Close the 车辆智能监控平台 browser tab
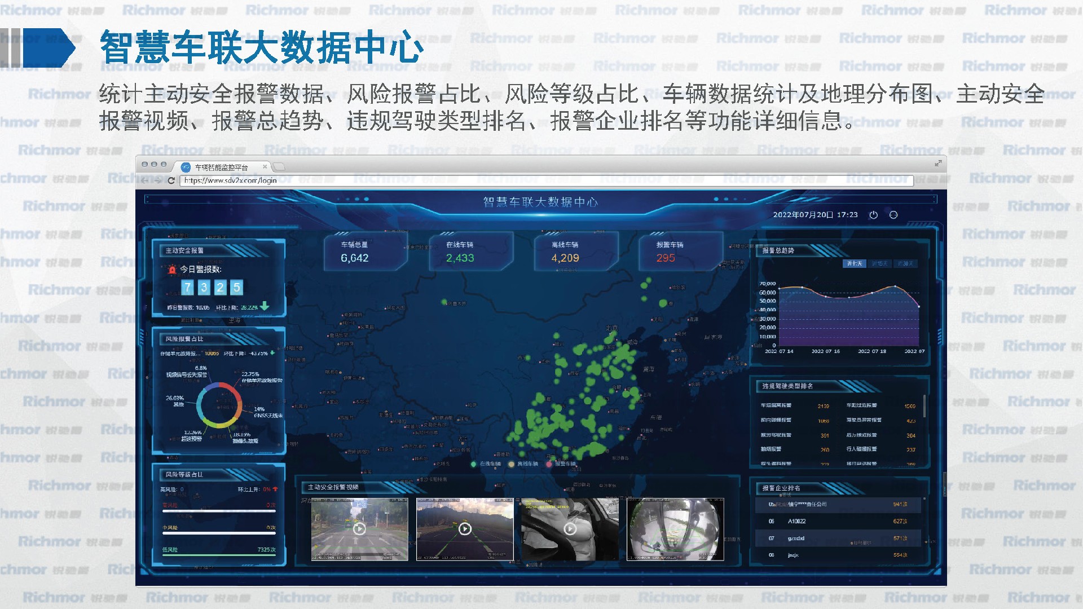The image size is (1083, 609). (265, 166)
